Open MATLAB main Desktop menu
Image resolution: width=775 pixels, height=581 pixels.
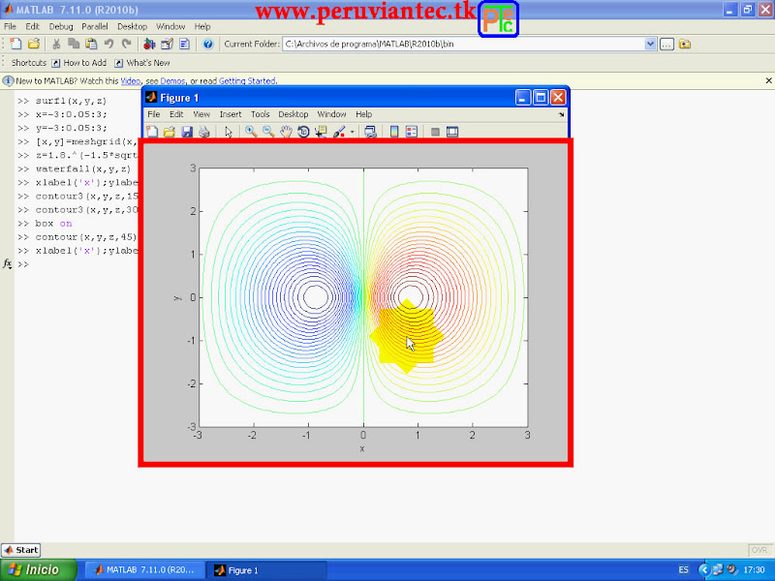pos(132,27)
